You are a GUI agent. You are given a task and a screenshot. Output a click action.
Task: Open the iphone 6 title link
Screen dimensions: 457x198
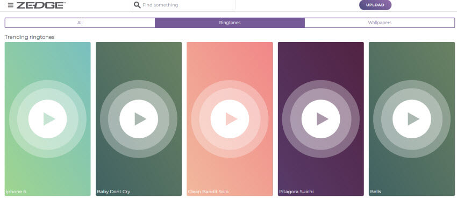pos(16,192)
